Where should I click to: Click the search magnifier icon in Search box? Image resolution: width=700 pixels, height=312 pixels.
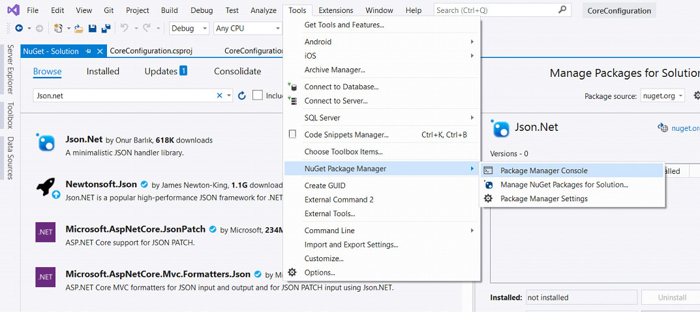[562, 9]
